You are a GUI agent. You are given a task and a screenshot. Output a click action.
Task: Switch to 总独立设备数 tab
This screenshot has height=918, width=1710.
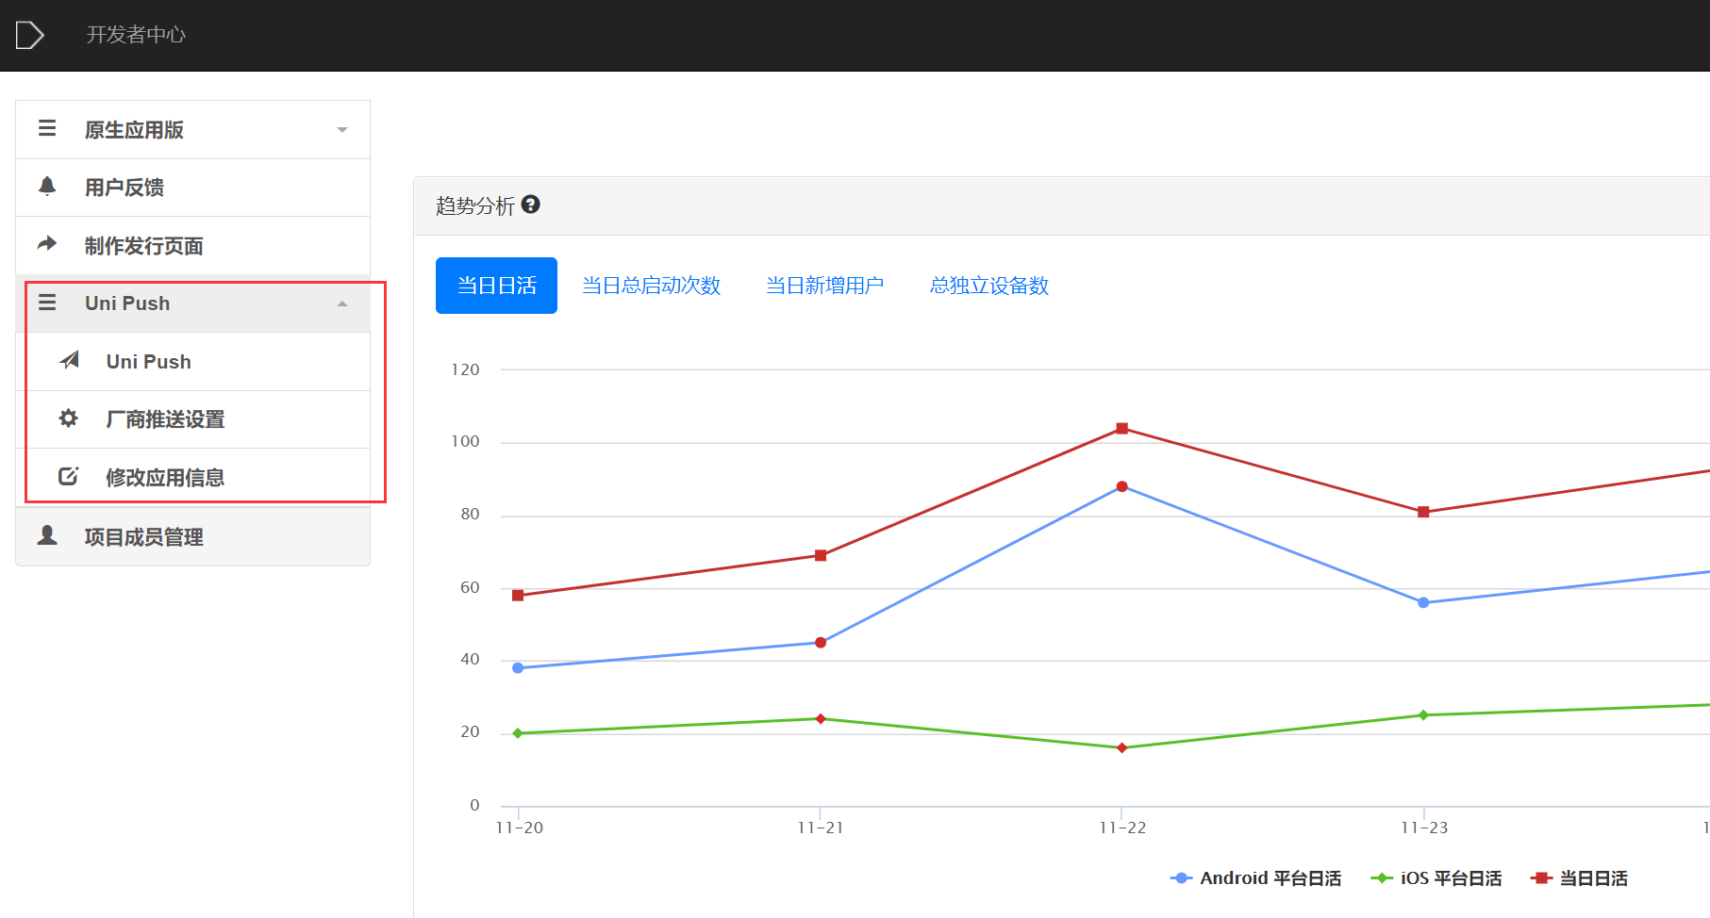click(x=989, y=286)
